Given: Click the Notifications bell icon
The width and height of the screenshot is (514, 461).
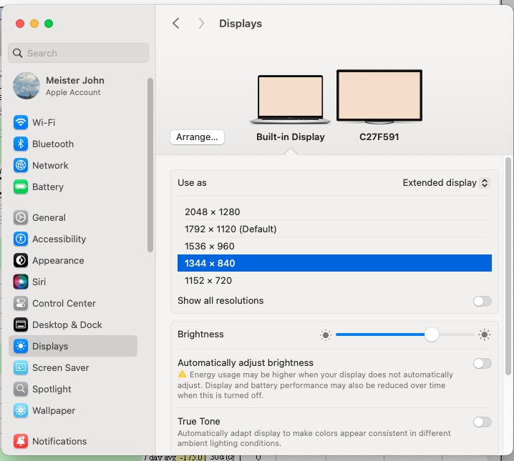Looking at the screenshot, I should (x=21, y=441).
